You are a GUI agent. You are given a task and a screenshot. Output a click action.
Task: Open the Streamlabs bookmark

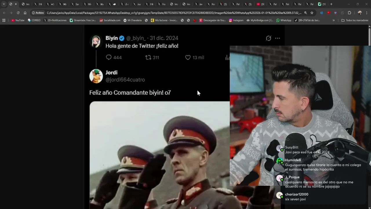[x=83, y=20]
